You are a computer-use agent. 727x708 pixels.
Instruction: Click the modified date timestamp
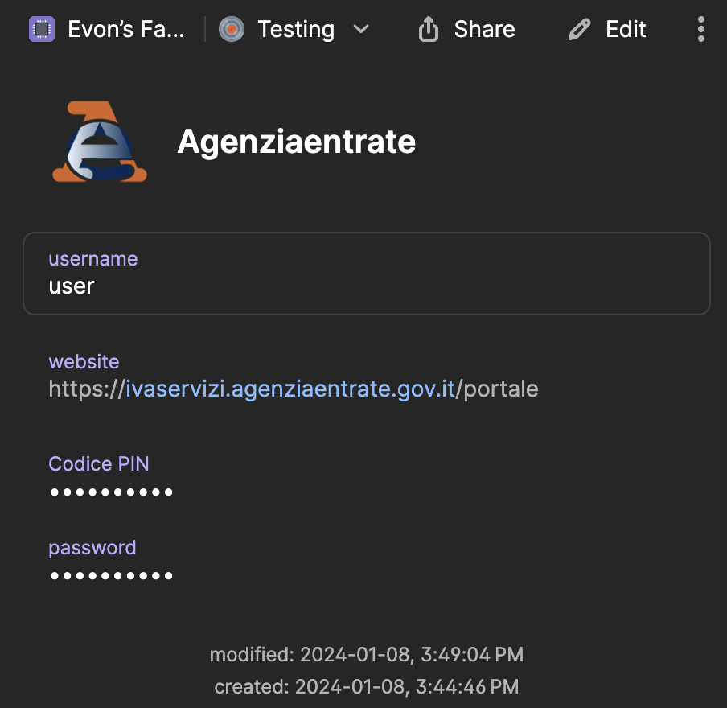(366, 655)
